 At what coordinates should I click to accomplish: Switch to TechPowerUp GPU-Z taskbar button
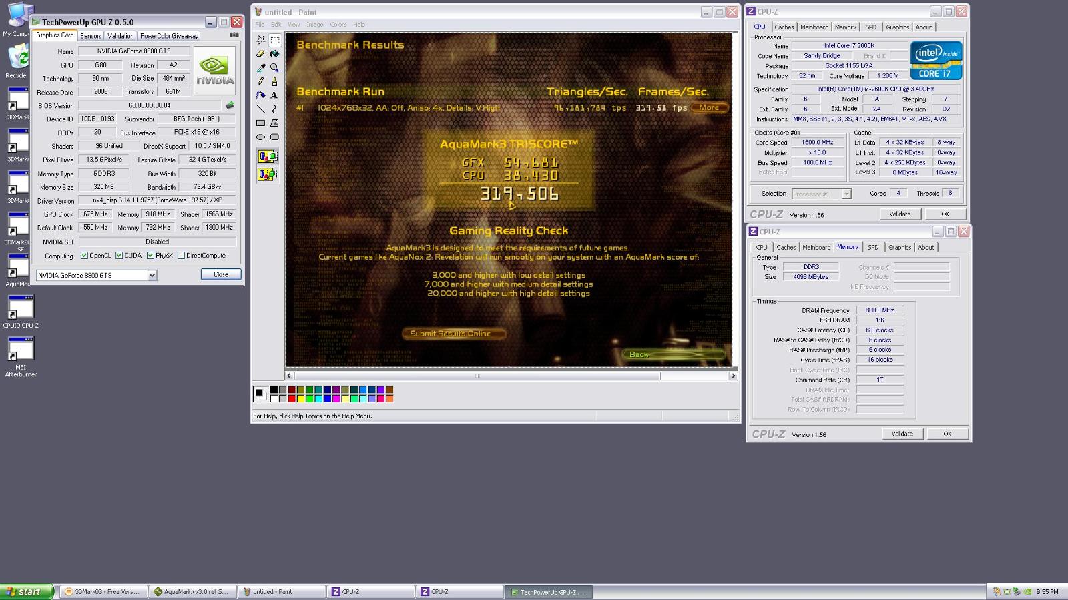[549, 591]
